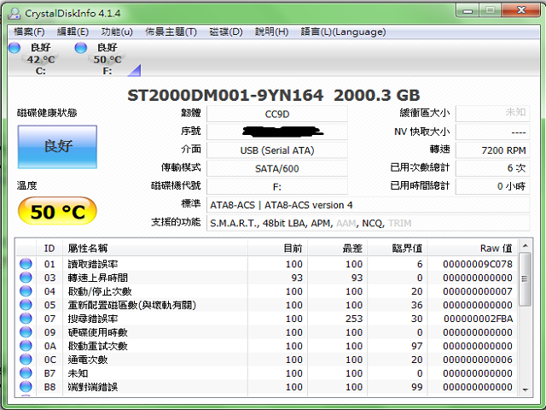Viewport: 546px width, 410px height.
Task: Select the attribute name 端對端錯誤
Action: (x=93, y=387)
